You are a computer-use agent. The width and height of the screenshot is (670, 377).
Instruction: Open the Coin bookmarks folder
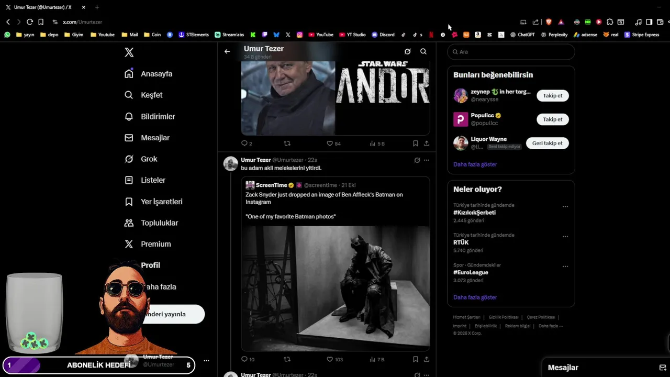click(x=152, y=35)
